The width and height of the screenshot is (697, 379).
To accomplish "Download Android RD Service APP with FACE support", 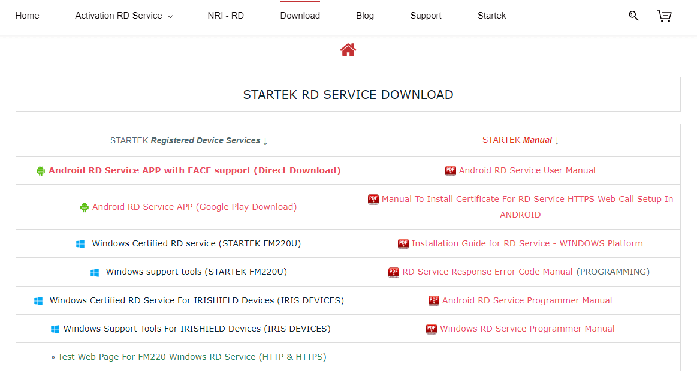I will tap(194, 170).
